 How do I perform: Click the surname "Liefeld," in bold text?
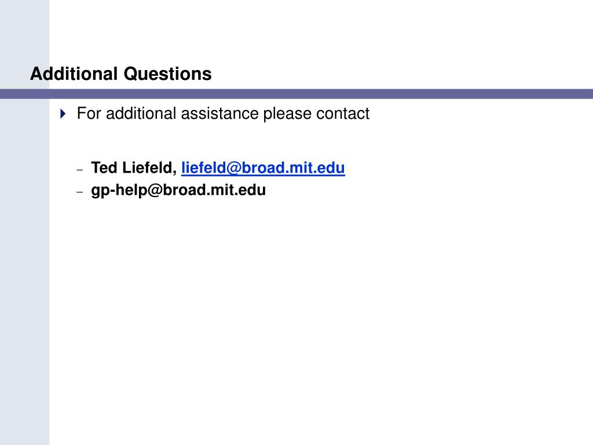click(149, 167)
